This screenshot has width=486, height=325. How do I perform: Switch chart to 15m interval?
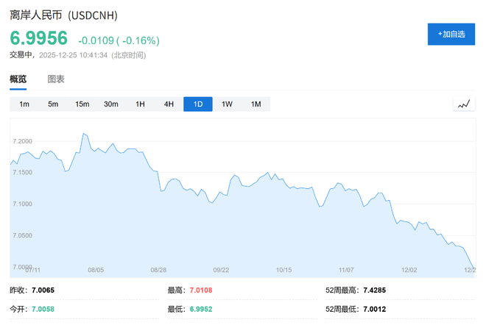(x=82, y=104)
